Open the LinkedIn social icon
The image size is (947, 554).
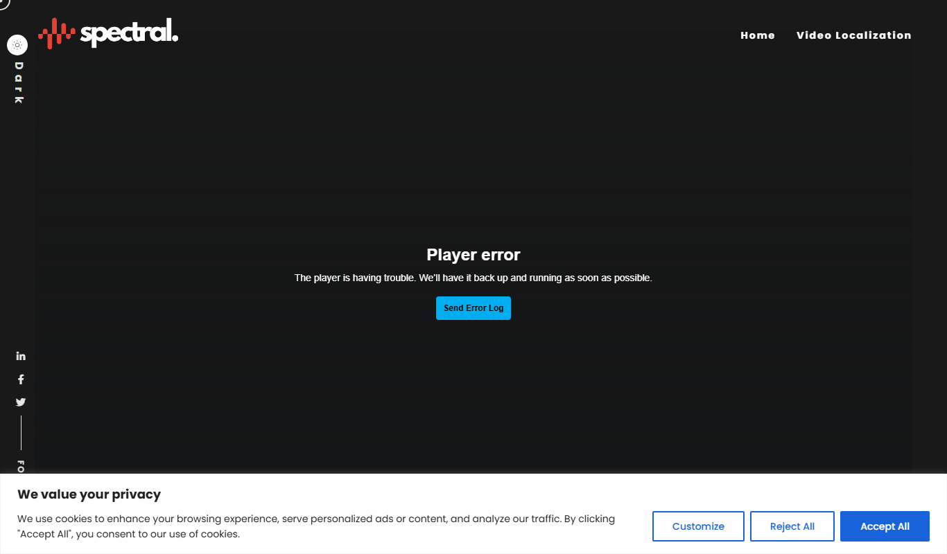21,356
